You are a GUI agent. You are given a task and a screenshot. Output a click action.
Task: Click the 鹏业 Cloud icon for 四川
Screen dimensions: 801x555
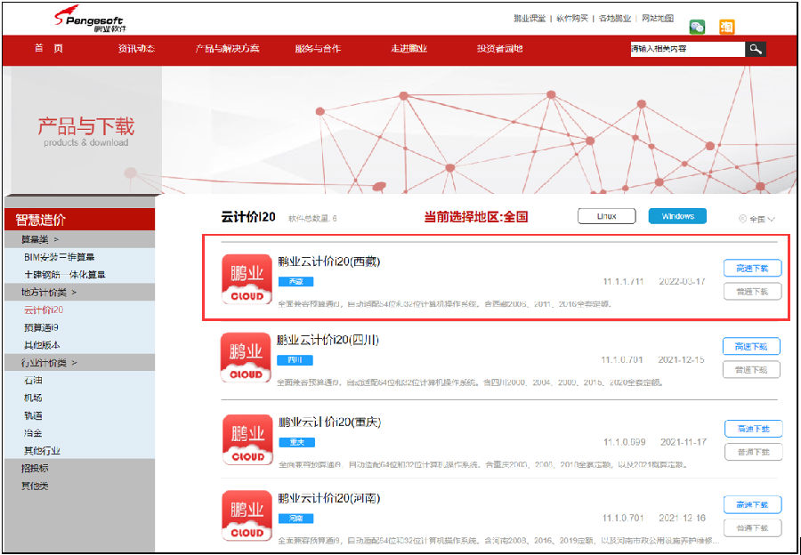(247, 358)
